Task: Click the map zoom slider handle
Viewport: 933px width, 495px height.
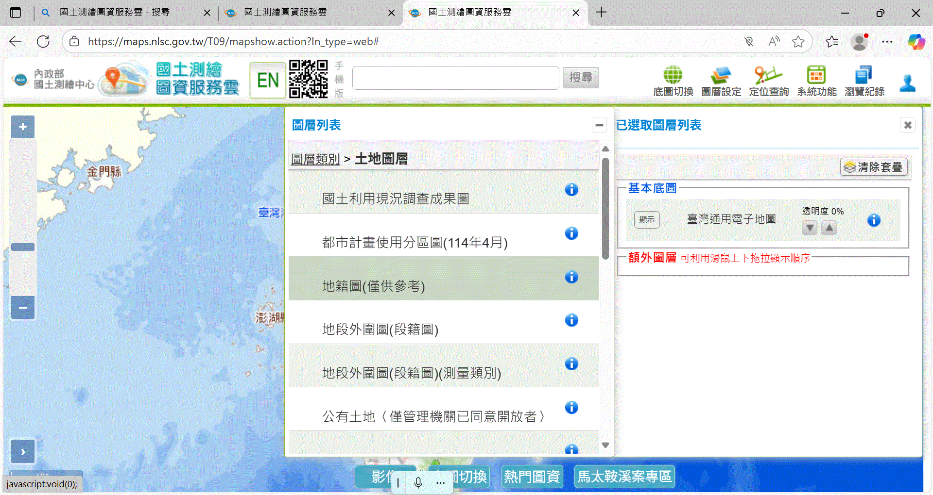Action: click(23, 247)
